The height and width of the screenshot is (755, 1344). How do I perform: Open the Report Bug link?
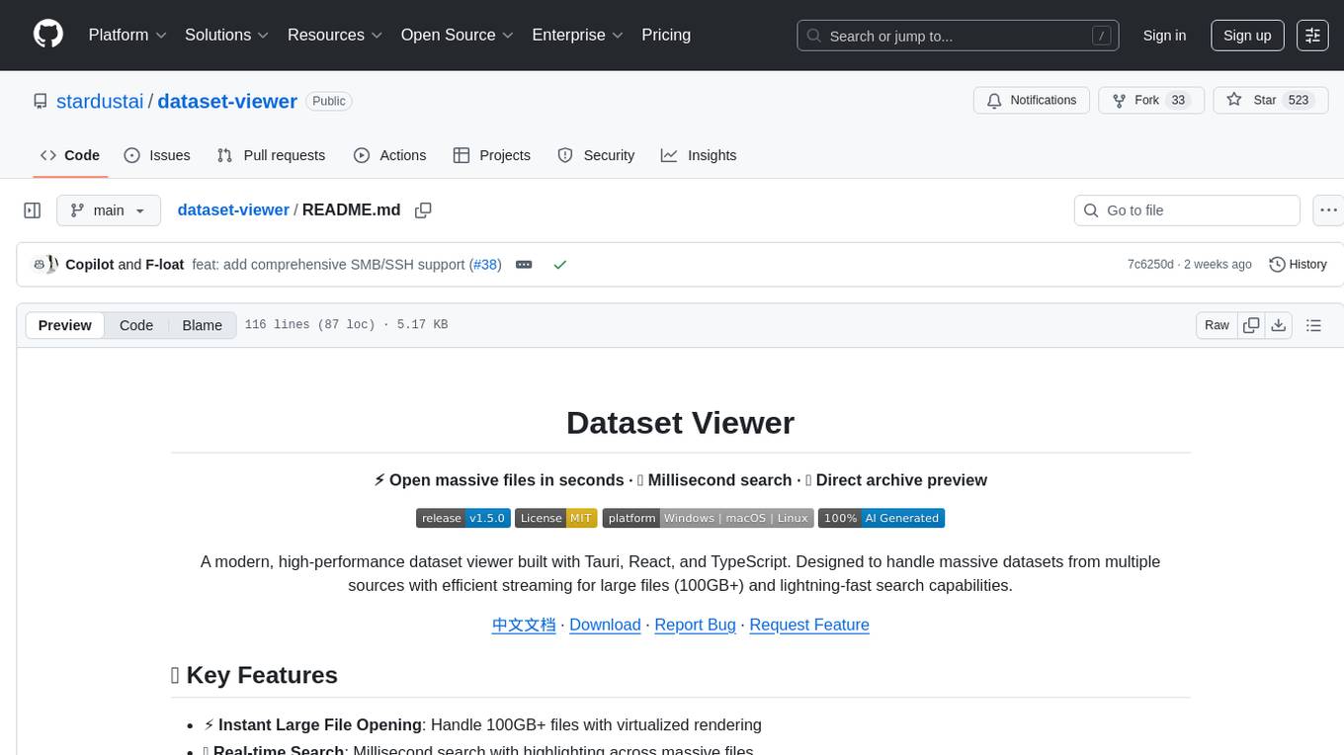[x=696, y=625]
